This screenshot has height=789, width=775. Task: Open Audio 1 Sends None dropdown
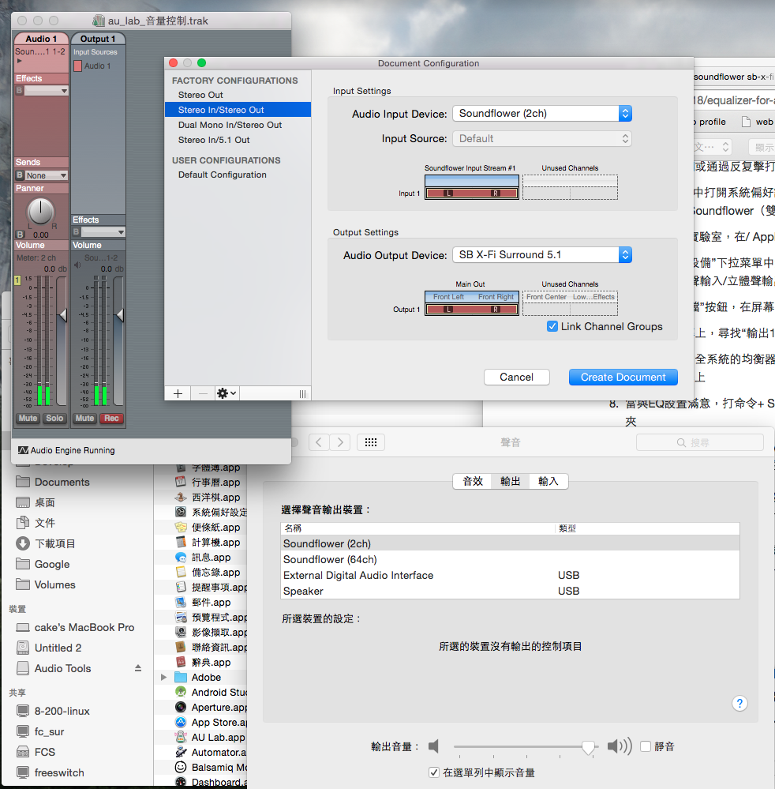(47, 175)
